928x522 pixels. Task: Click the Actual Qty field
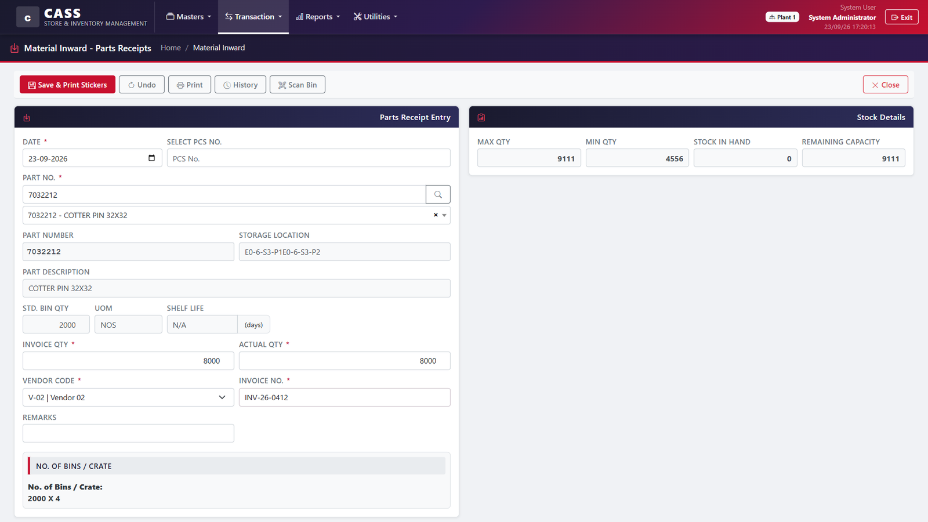pos(345,361)
